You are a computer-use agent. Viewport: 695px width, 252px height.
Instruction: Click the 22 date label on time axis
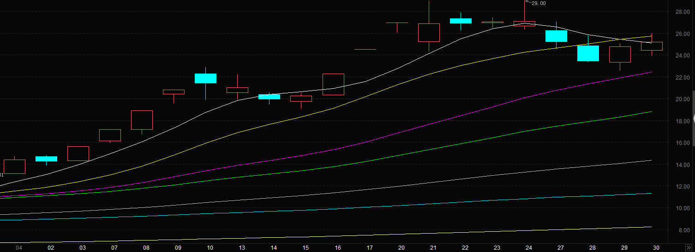pyautogui.click(x=465, y=248)
